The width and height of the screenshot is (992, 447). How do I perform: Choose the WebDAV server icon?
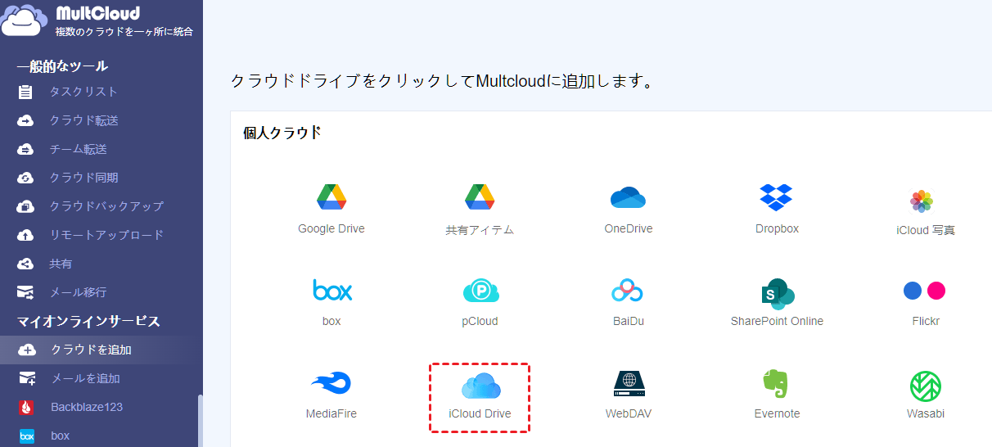coord(629,384)
